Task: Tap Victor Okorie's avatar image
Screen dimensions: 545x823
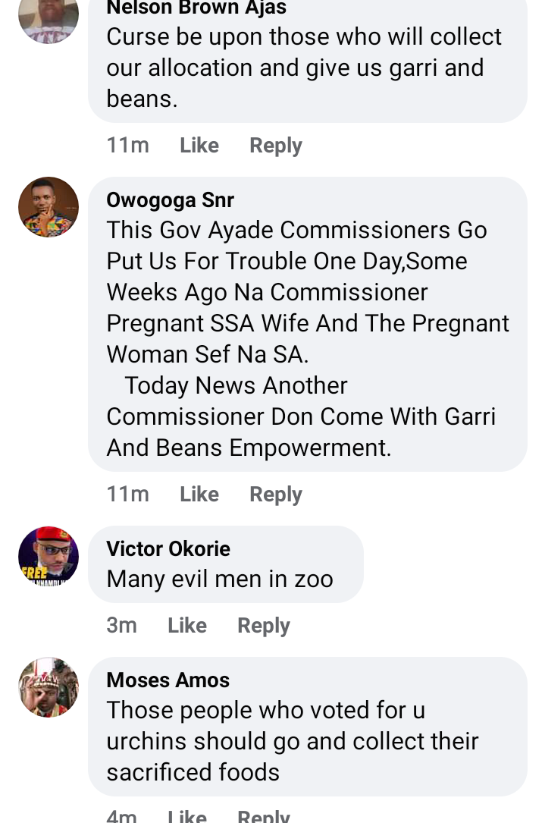Action: [49, 556]
